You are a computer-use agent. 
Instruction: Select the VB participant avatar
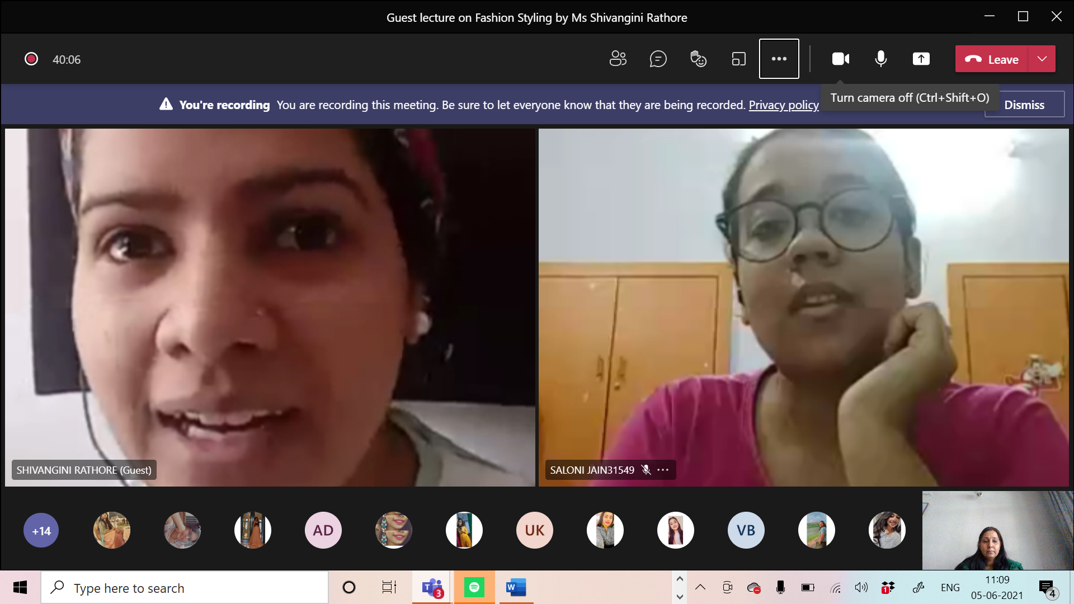[x=746, y=530]
